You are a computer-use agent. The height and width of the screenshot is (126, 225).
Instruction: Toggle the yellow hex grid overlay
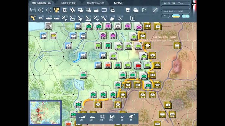[56, 10]
